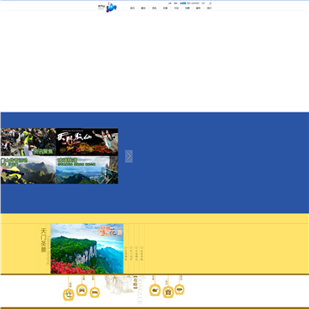Click the mountain with red flowers image
This screenshot has width=309, height=309.
point(87,249)
